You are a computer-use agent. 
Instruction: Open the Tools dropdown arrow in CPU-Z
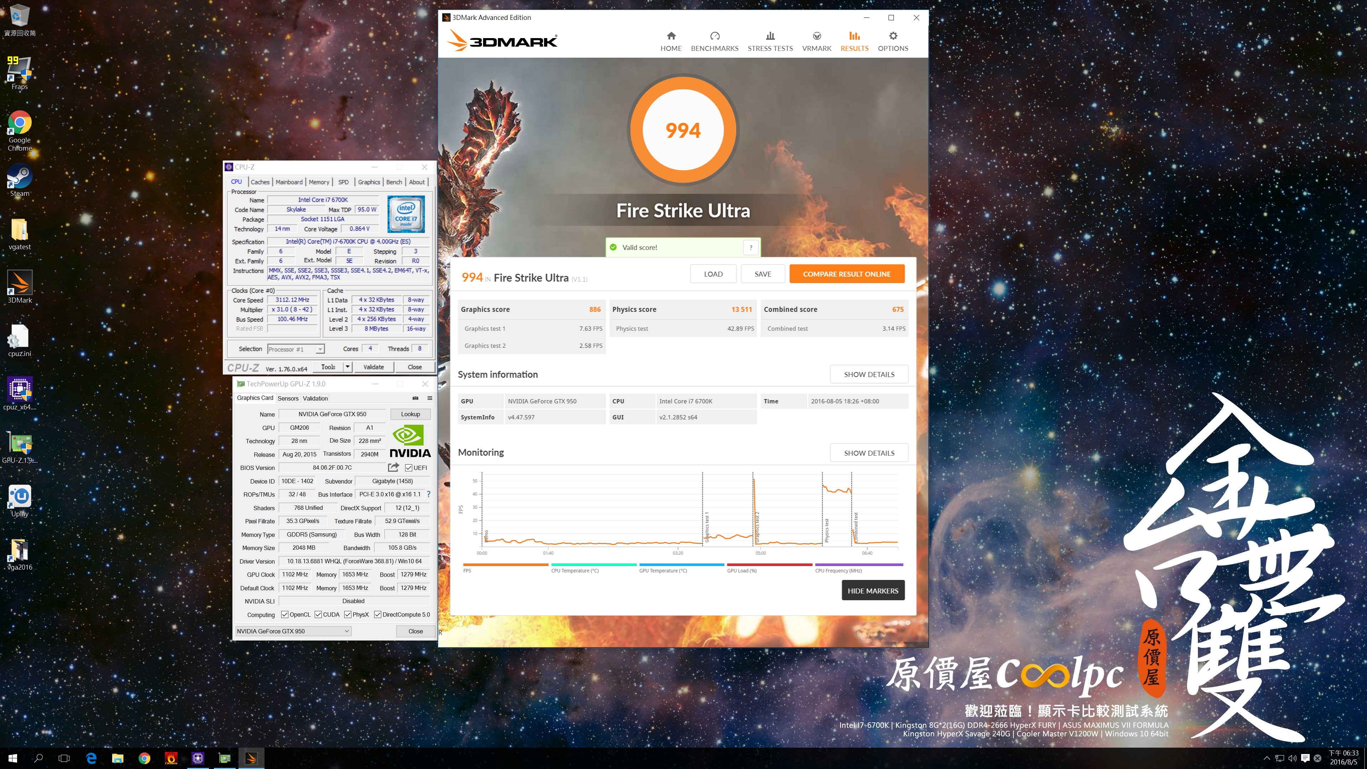pos(347,367)
